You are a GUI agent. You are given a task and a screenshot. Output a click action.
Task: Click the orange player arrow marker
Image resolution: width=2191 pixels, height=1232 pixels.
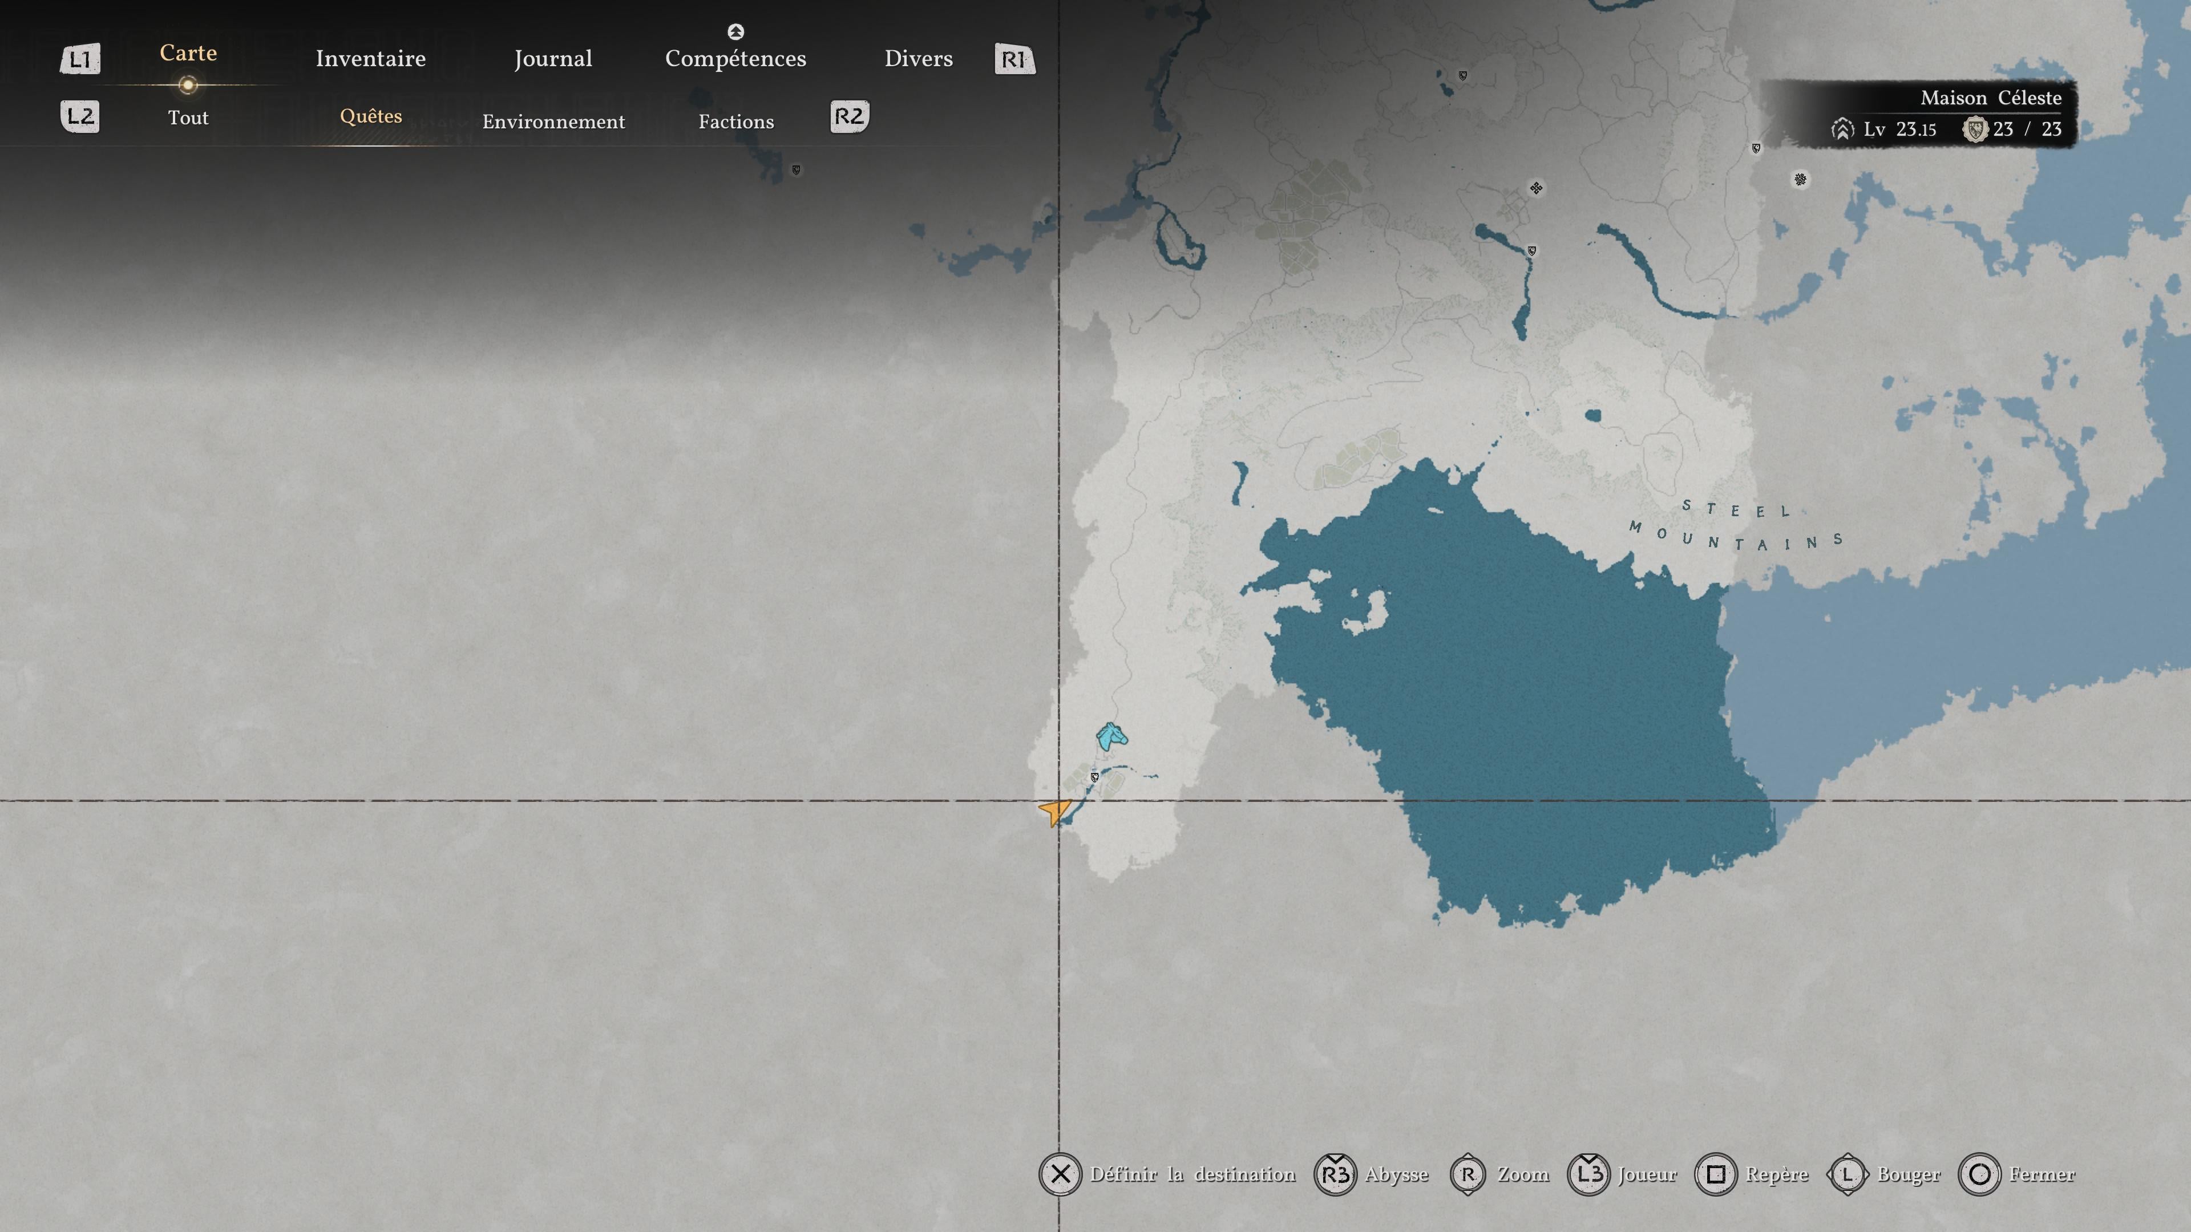pos(1054,812)
